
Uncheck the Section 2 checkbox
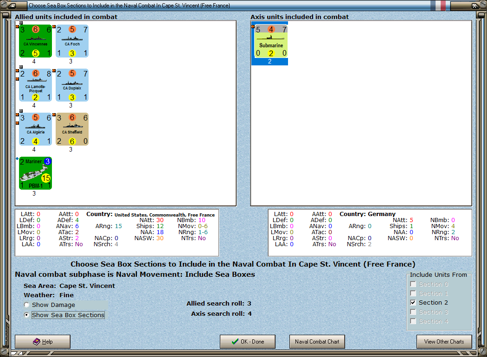tap(413, 302)
